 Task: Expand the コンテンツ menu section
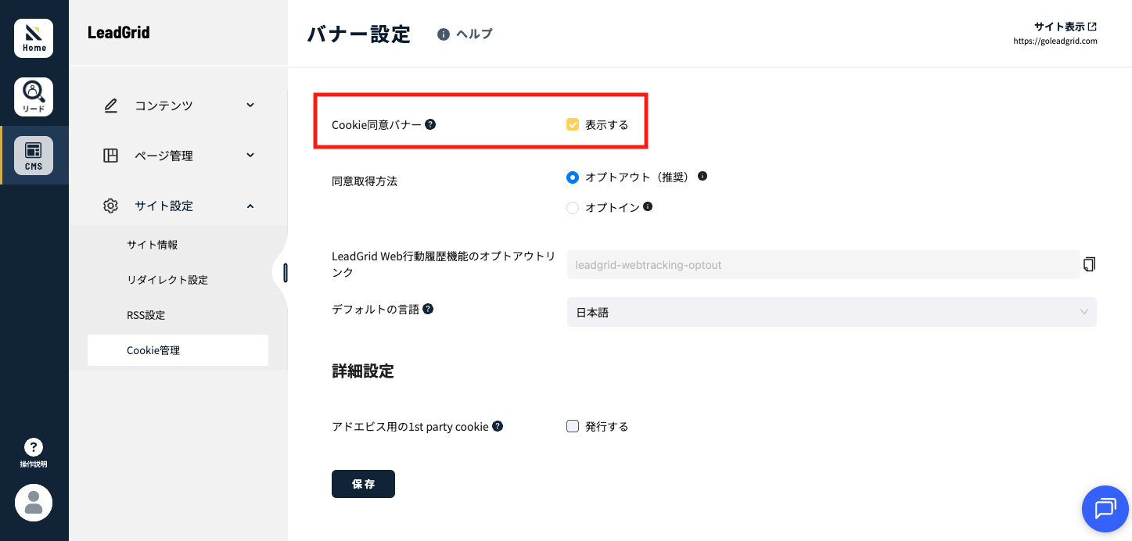[x=178, y=106]
